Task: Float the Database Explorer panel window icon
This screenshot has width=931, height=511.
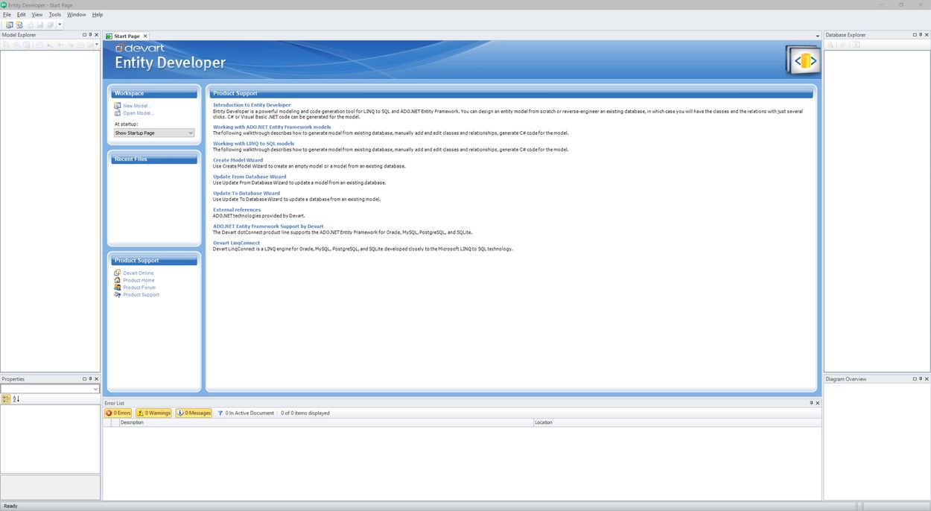Action: coord(915,35)
